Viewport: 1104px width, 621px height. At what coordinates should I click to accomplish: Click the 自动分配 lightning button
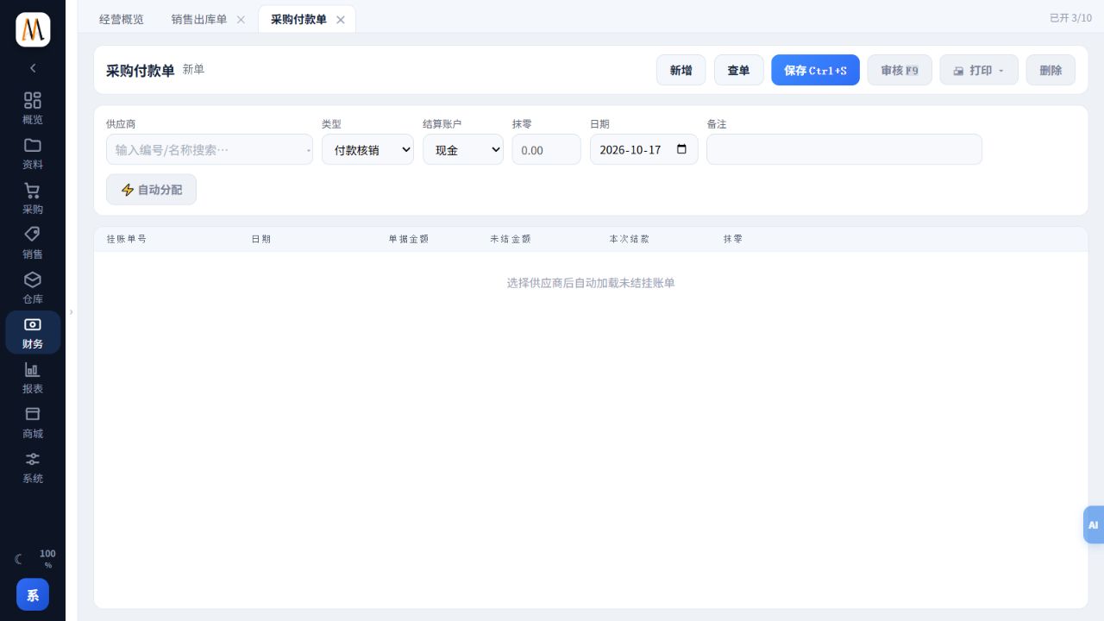pyautogui.click(x=151, y=190)
